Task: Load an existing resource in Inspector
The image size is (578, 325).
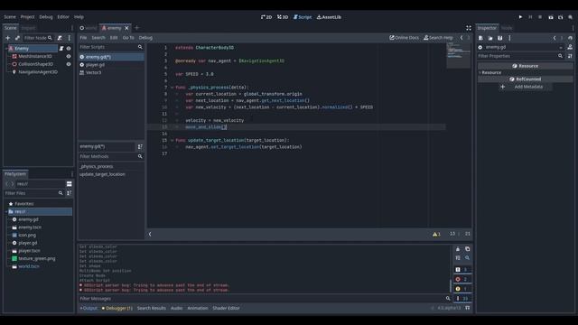Action: click(490, 38)
